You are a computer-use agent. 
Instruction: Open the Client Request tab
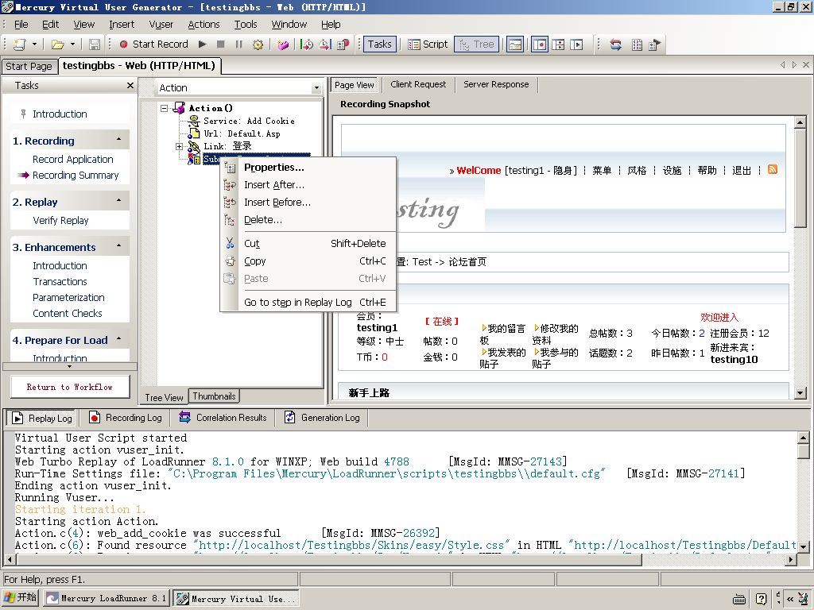[x=418, y=84]
